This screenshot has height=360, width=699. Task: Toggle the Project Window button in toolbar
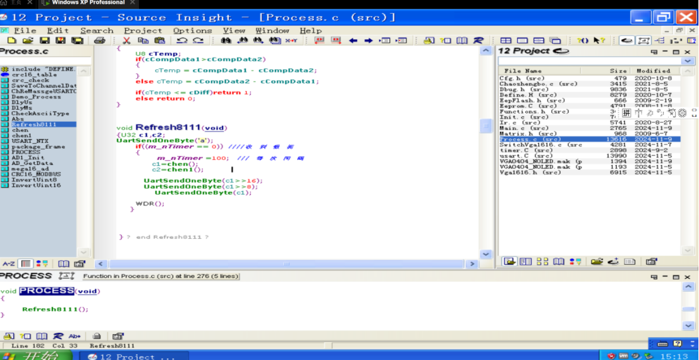click(x=626, y=40)
